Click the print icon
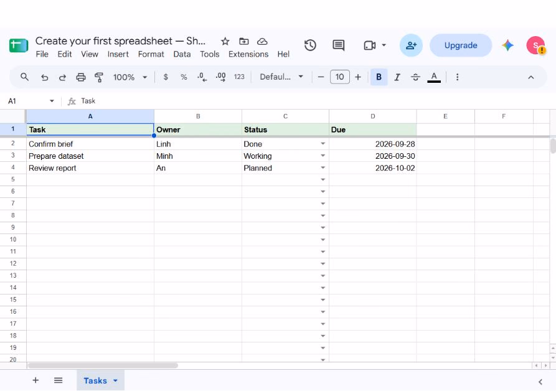The height and width of the screenshot is (391, 556). pos(81,77)
